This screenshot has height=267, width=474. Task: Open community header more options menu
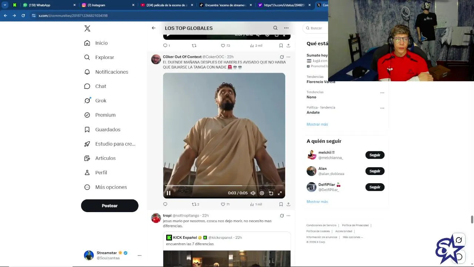point(286,28)
